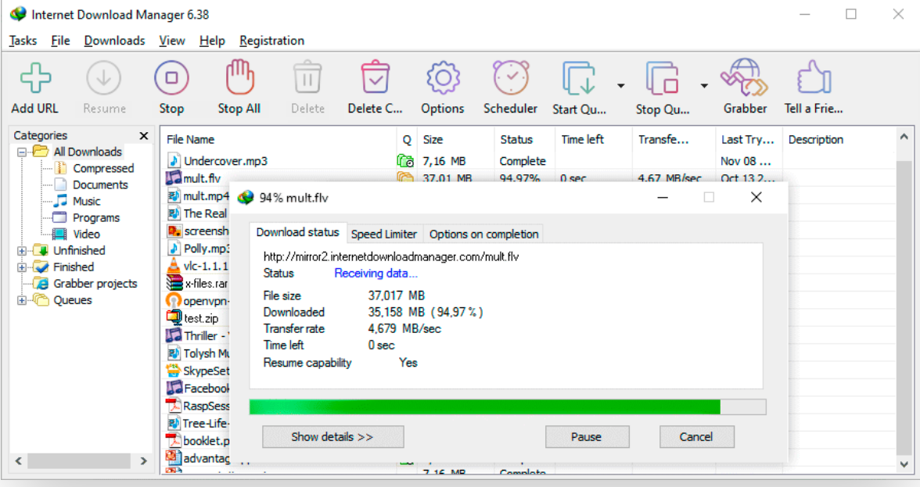Open the Downloads menu

114,41
